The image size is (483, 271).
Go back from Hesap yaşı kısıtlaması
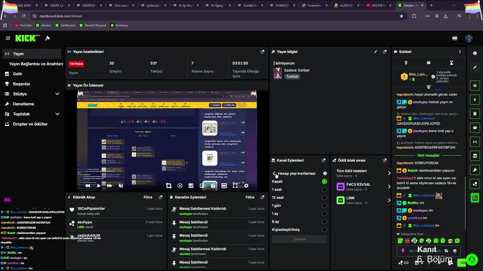tap(274, 174)
